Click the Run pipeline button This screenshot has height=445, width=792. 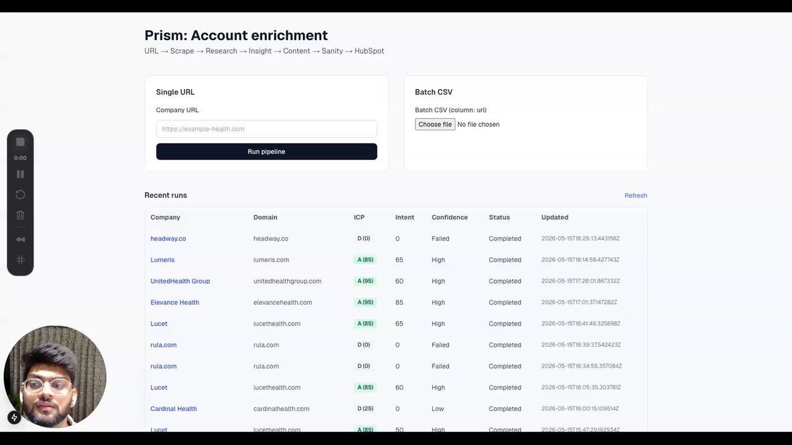click(x=267, y=151)
